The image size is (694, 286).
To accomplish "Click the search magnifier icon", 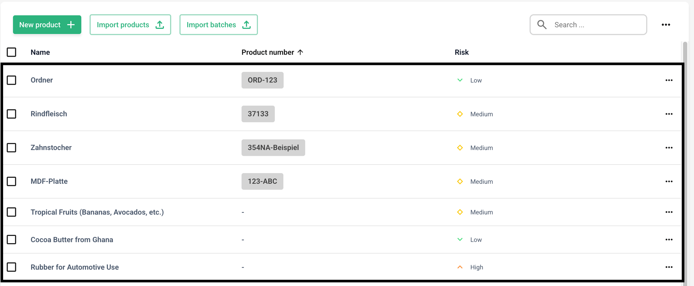I will pos(542,25).
